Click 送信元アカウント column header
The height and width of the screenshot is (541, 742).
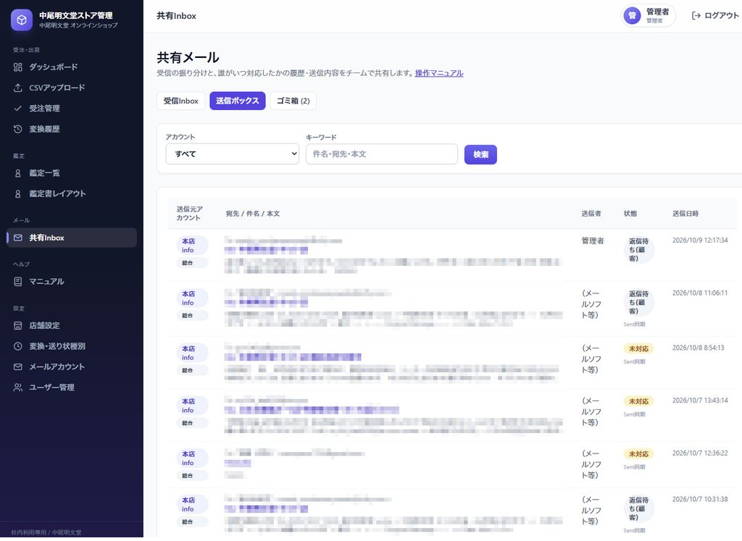[189, 213]
